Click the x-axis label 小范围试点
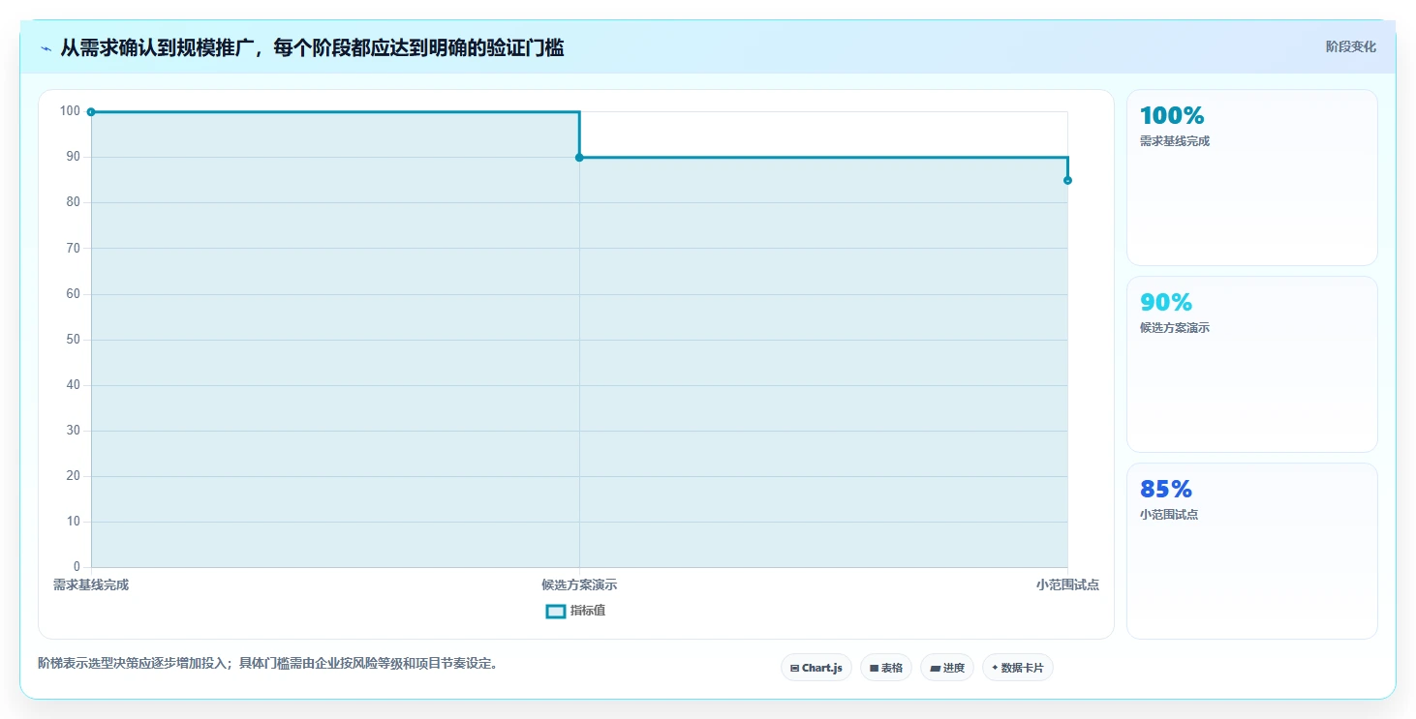1416x719 pixels. point(1067,585)
